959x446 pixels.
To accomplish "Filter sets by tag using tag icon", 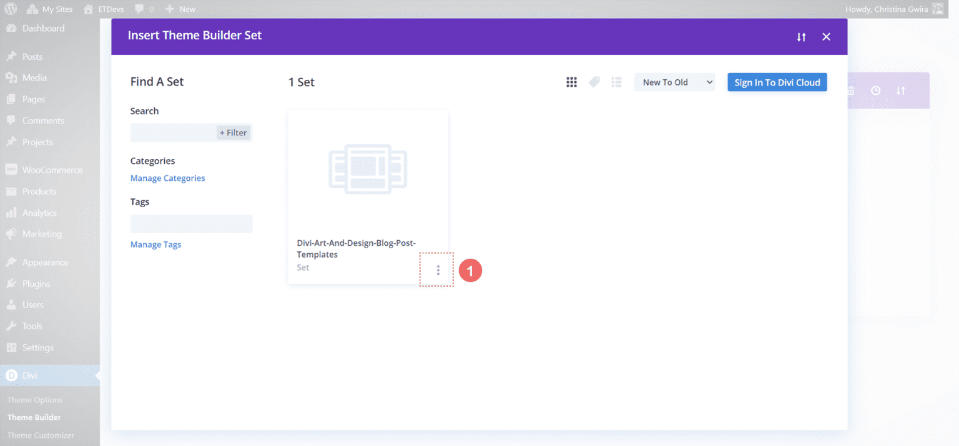I will [x=594, y=82].
